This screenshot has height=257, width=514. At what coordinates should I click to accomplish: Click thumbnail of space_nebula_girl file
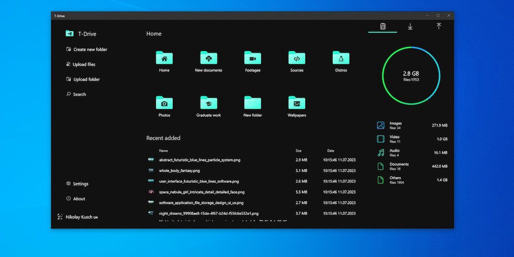[151, 192]
